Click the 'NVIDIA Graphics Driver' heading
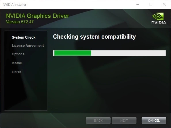171x128 pixels. tap(37, 16)
